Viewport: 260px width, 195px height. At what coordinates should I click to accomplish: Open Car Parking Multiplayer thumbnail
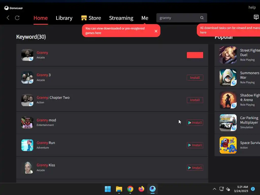point(228,123)
